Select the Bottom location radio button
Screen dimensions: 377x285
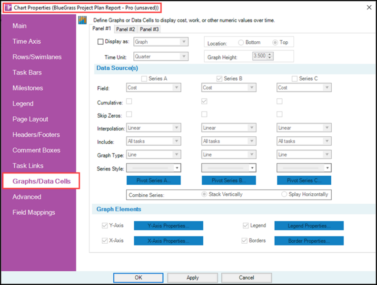(x=241, y=42)
